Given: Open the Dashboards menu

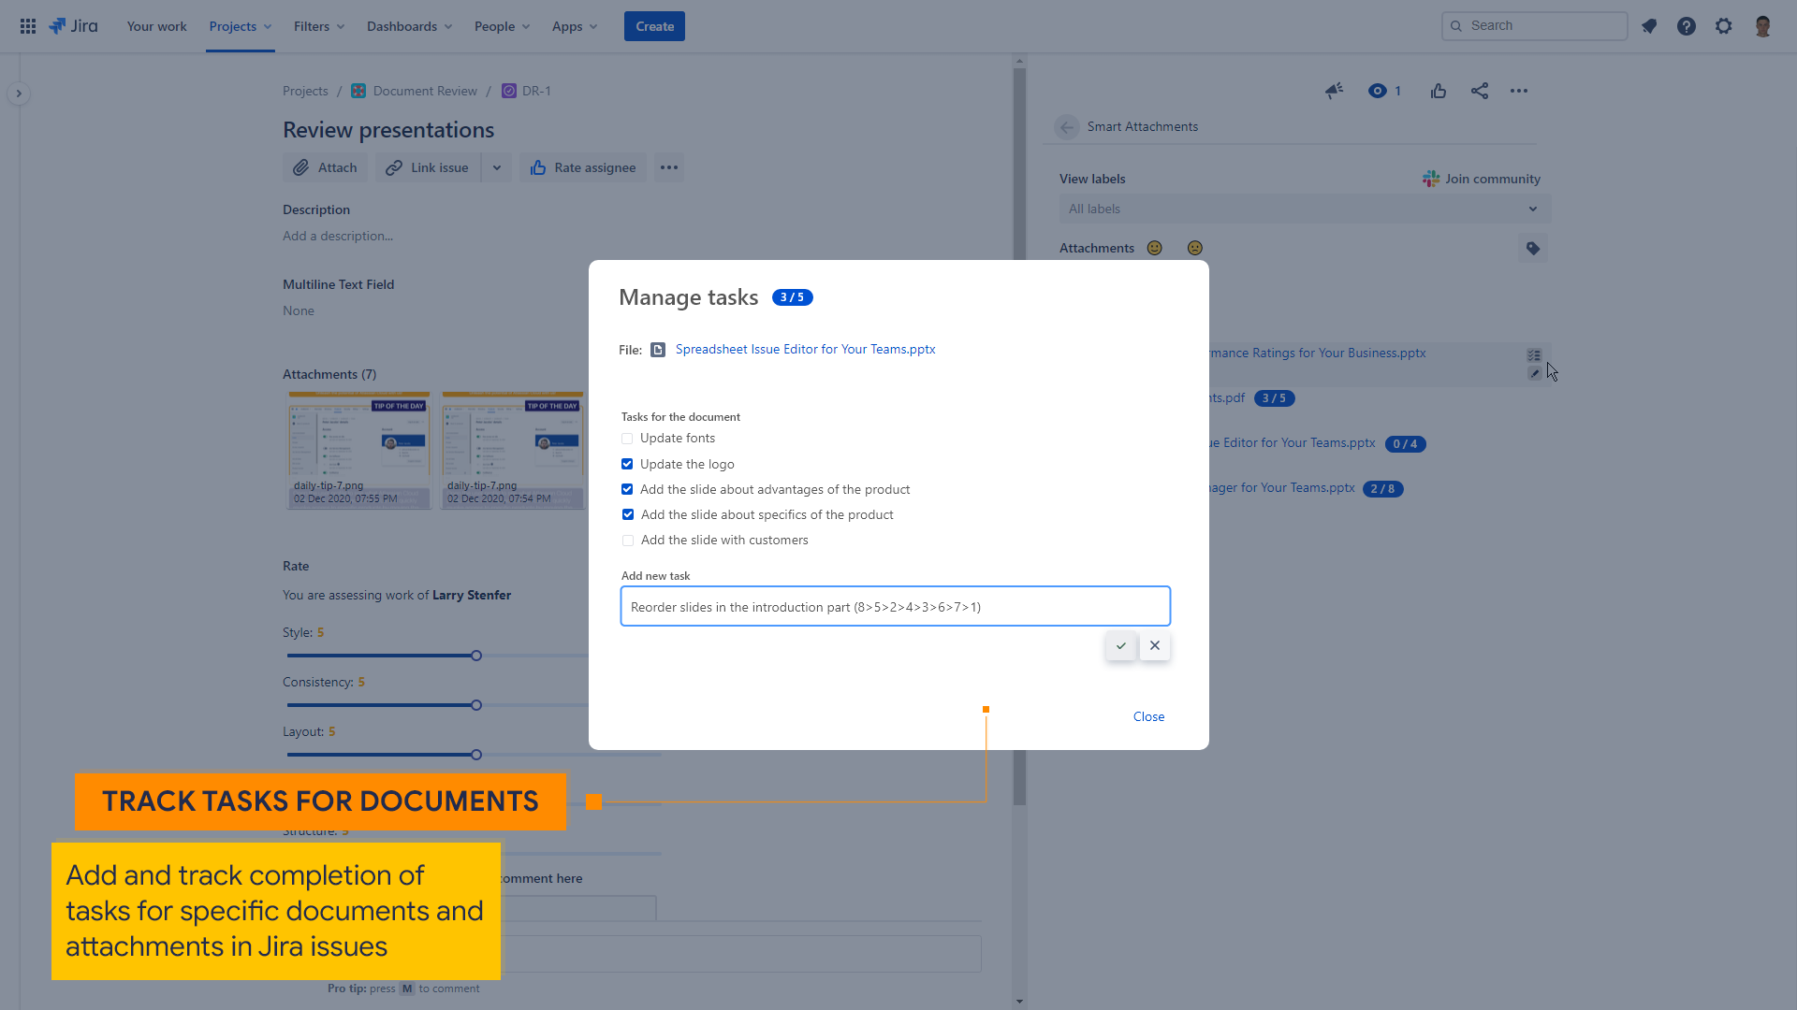Looking at the screenshot, I should (x=409, y=26).
